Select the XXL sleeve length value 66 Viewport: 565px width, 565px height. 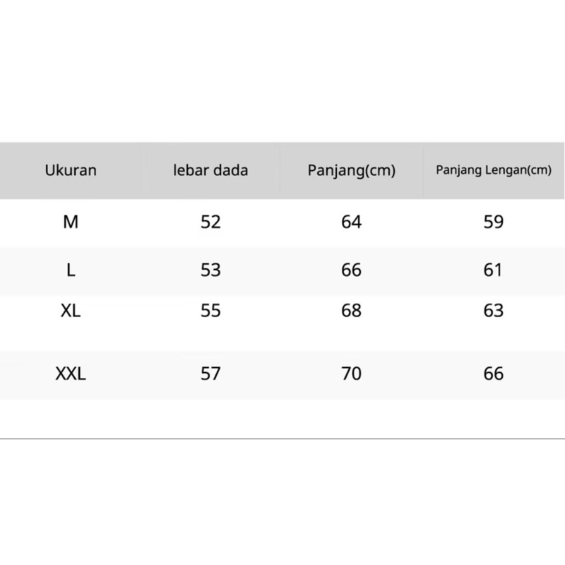(x=494, y=374)
